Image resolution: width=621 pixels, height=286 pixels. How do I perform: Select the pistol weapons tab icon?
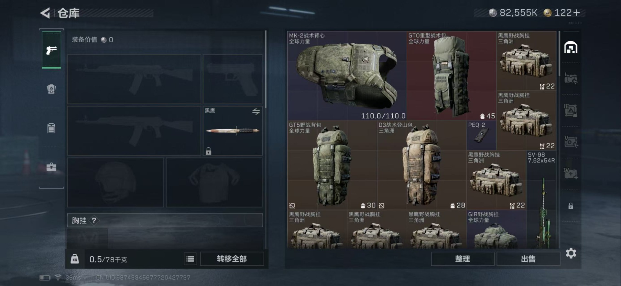pos(51,50)
